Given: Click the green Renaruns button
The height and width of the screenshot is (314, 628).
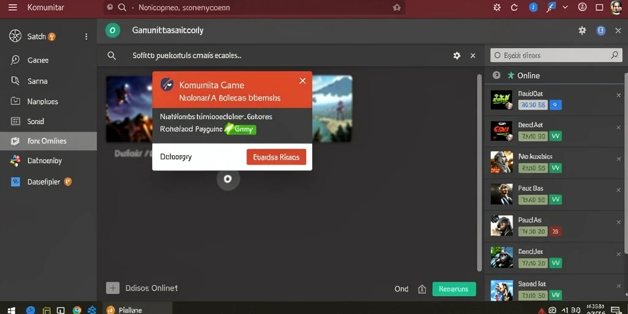Looking at the screenshot, I should click(454, 289).
